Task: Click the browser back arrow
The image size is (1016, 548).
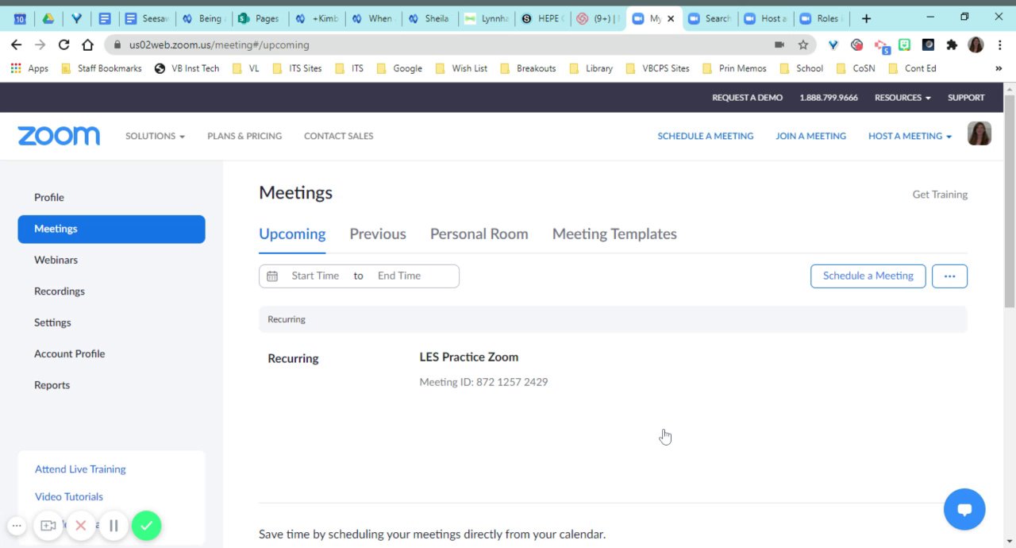Action: 16,45
